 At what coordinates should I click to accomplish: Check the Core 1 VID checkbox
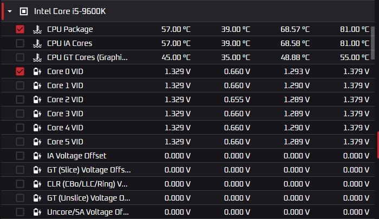pyautogui.click(x=20, y=85)
